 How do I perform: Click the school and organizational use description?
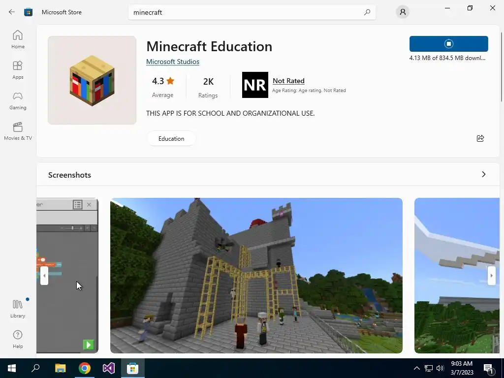pyautogui.click(x=230, y=114)
